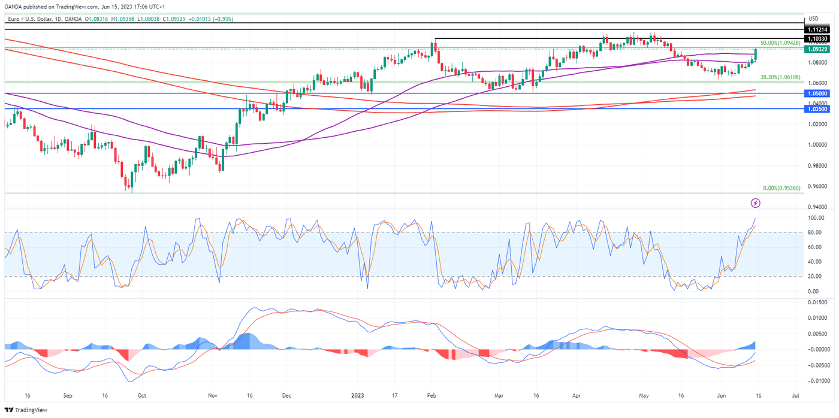This screenshot has height=418, width=839.
Task: Click the blue 1.05000 level label
Action: (817, 93)
